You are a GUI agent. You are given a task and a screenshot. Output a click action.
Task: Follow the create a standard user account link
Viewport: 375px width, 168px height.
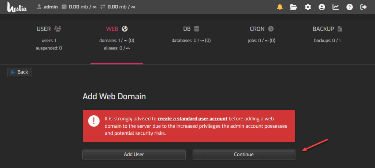[193, 119]
